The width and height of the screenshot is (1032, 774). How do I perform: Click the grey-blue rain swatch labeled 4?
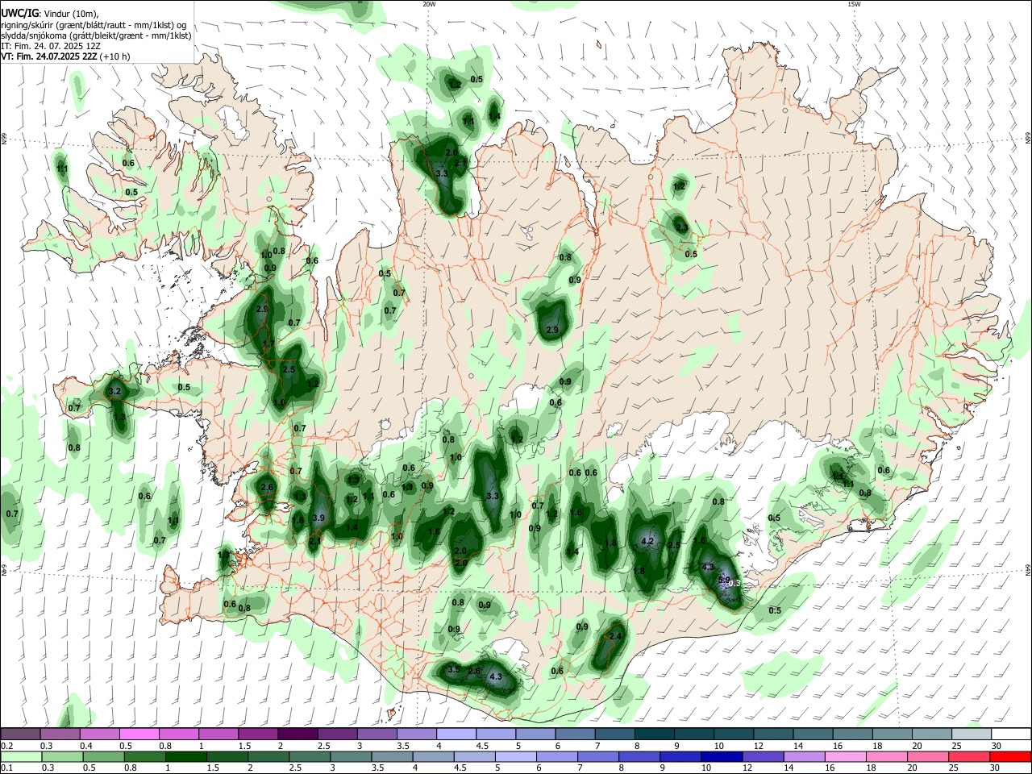(x=433, y=756)
